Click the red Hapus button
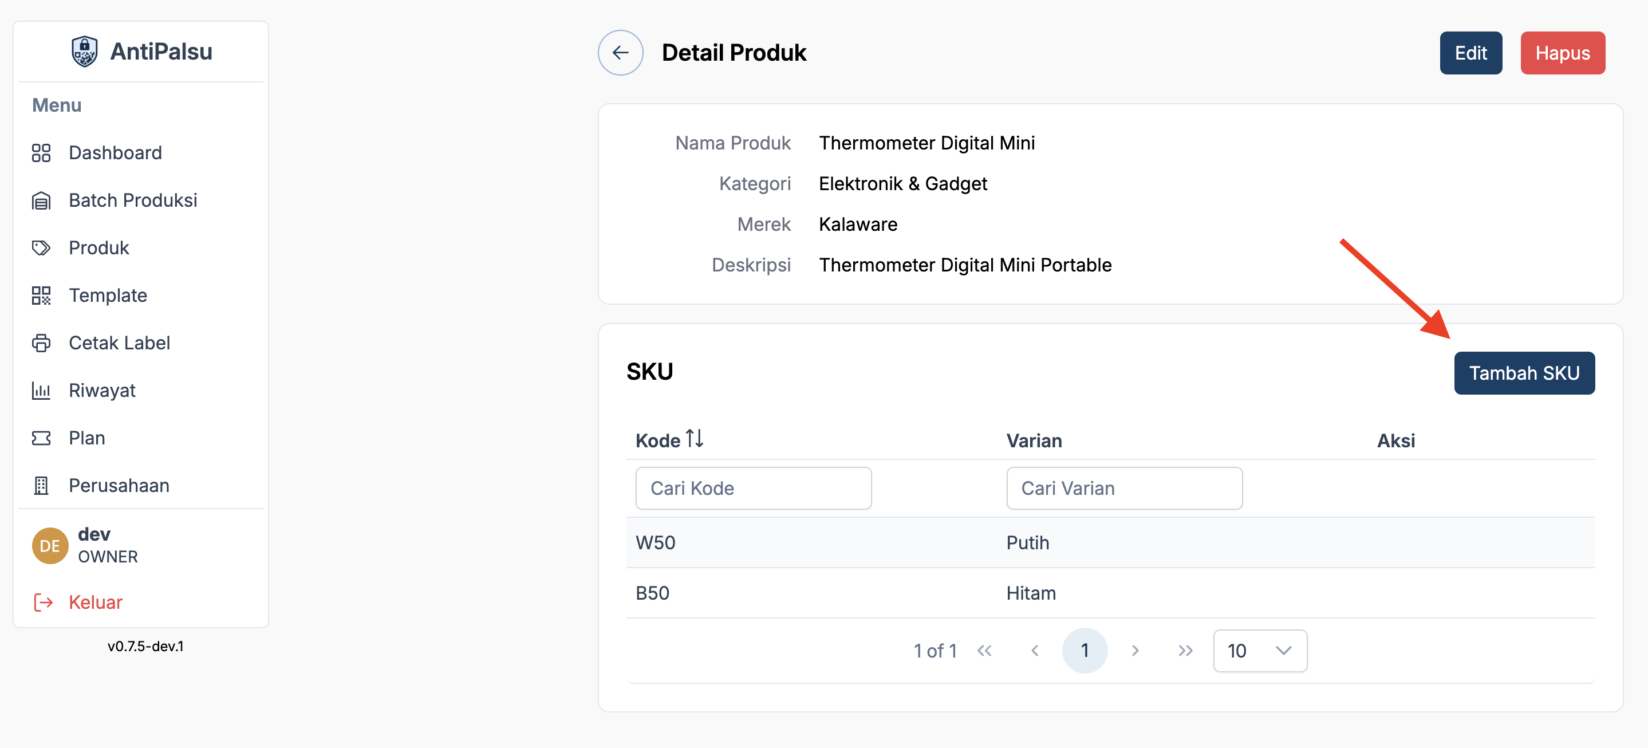The image size is (1648, 748). [x=1562, y=53]
